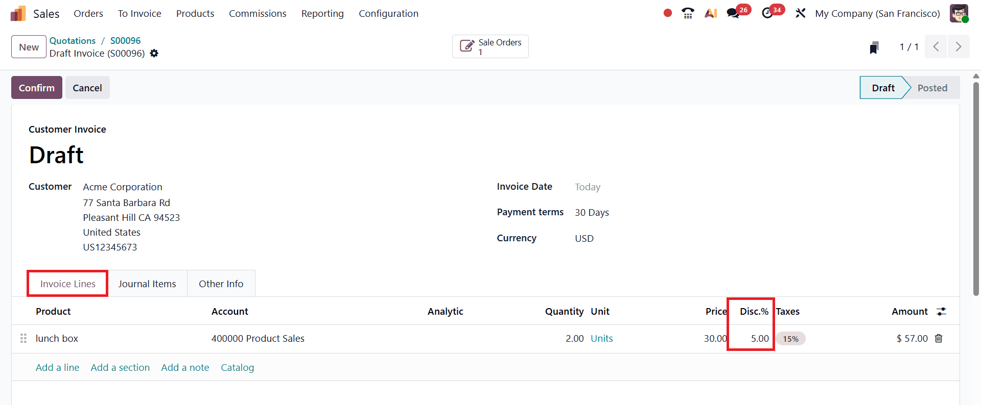Open the Products menu
981x405 pixels.
pos(195,13)
